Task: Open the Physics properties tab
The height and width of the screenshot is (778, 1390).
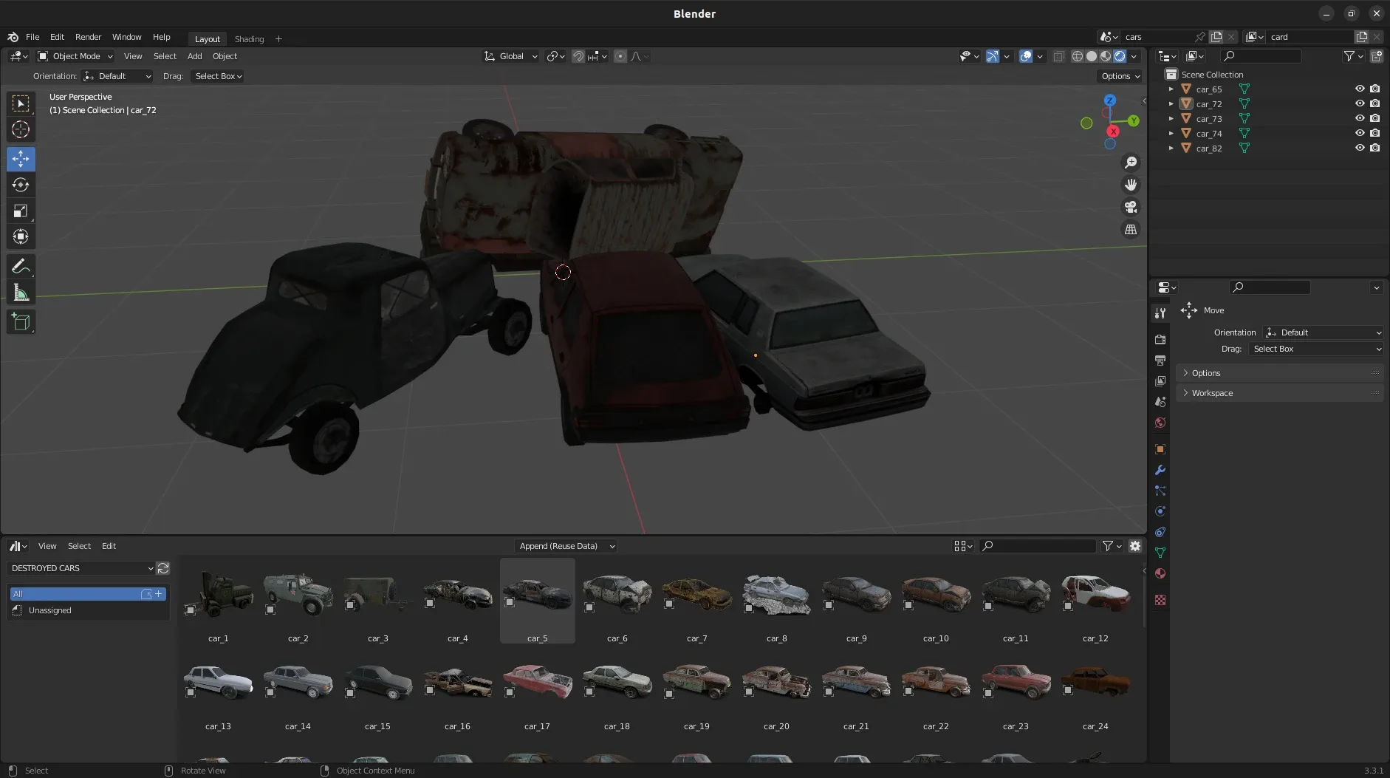Action: click(1160, 511)
